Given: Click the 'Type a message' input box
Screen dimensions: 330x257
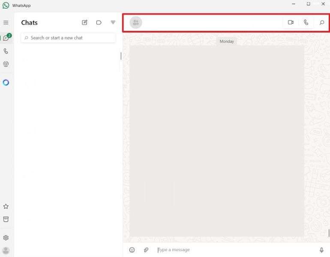Looking at the screenshot, I should tap(231, 250).
